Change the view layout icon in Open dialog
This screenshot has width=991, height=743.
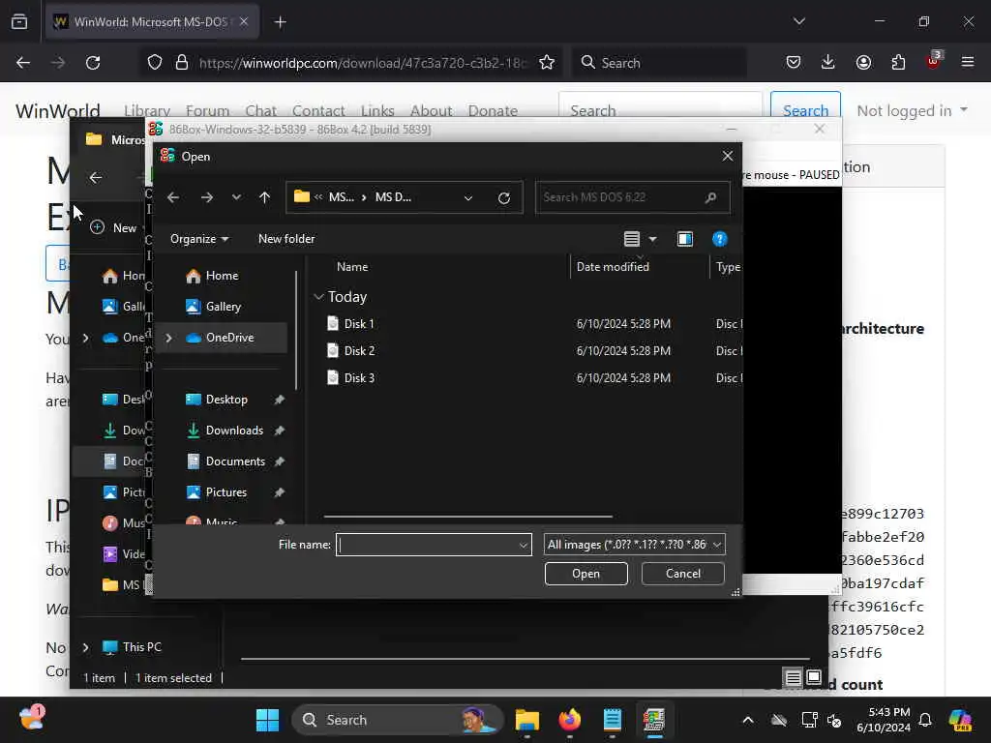(x=631, y=239)
